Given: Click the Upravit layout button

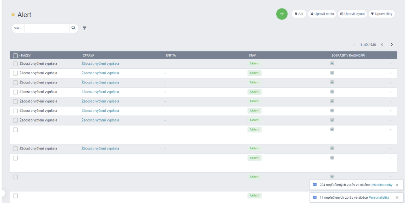Looking at the screenshot, I should tap(352, 14).
